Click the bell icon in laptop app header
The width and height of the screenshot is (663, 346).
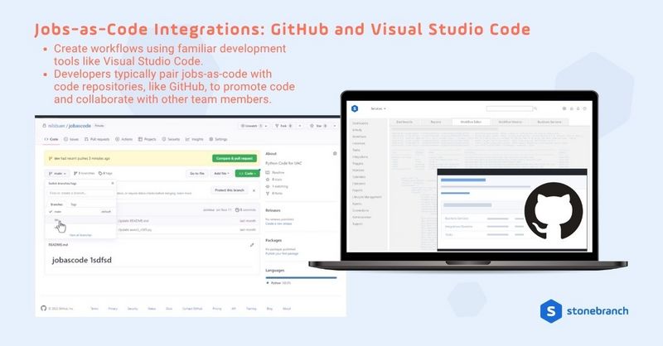[578, 108]
